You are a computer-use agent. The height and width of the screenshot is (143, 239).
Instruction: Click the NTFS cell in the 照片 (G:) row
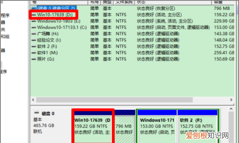(x=121, y=59)
